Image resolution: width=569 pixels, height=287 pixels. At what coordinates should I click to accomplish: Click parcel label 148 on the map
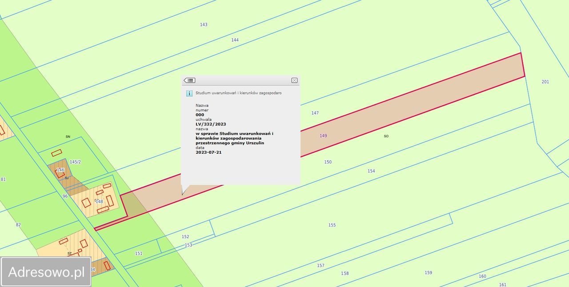pos(100,202)
